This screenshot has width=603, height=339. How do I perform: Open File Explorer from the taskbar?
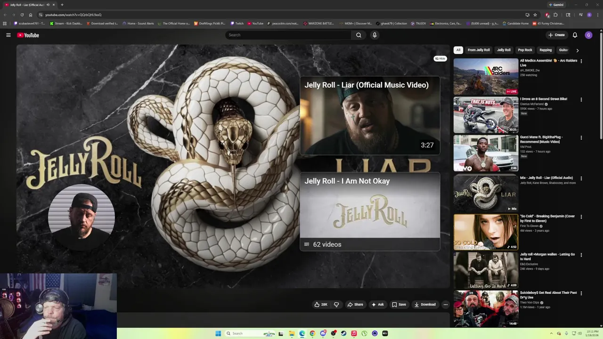[x=292, y=333]
